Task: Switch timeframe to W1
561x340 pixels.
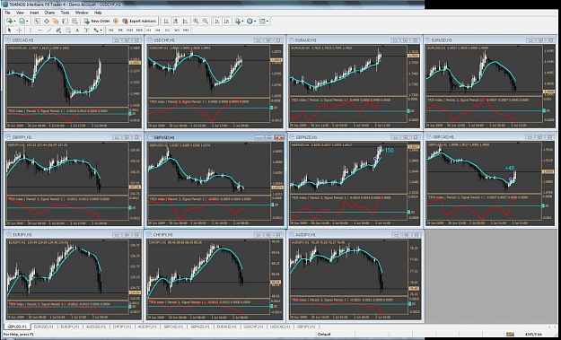Action: (177, 30)
